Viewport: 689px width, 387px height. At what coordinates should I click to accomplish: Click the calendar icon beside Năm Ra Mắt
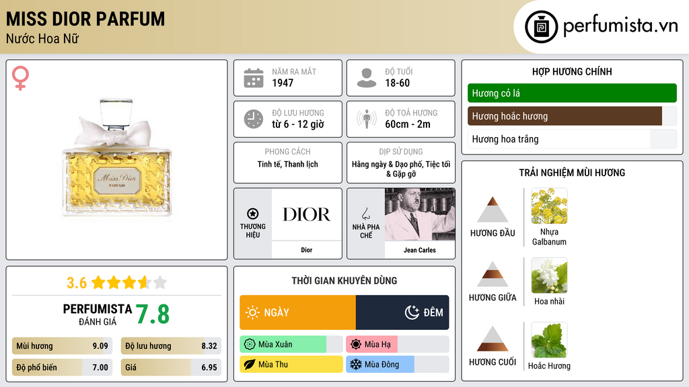coord(254,78)
